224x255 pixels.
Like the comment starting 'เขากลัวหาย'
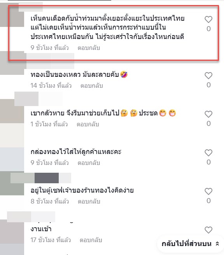208,114
